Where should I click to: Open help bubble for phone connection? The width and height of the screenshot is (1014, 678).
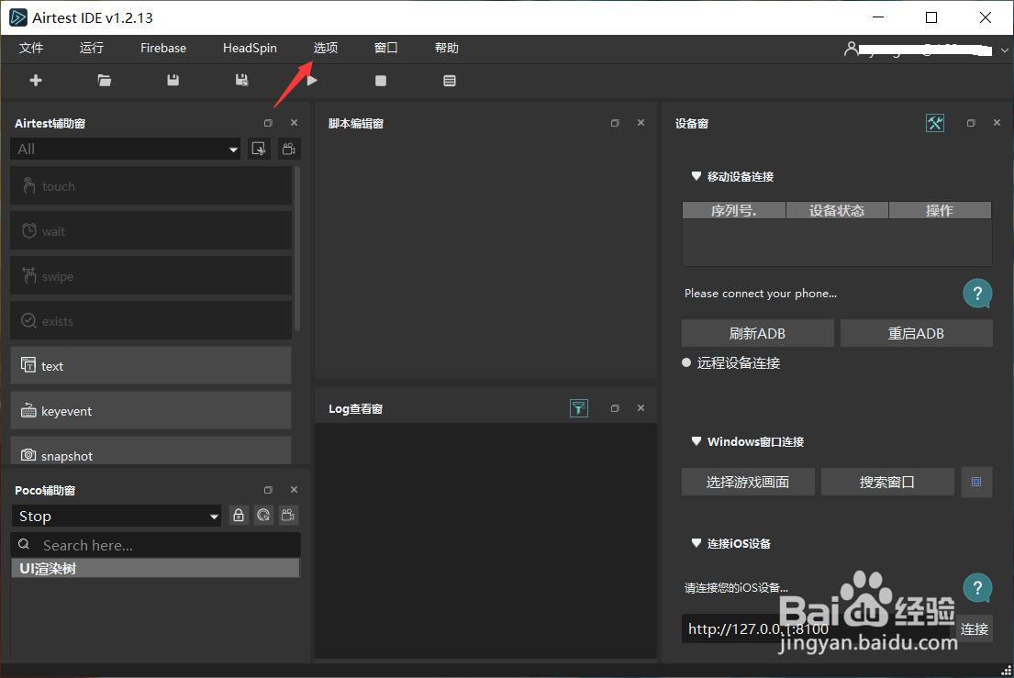[x=977, y=294]
